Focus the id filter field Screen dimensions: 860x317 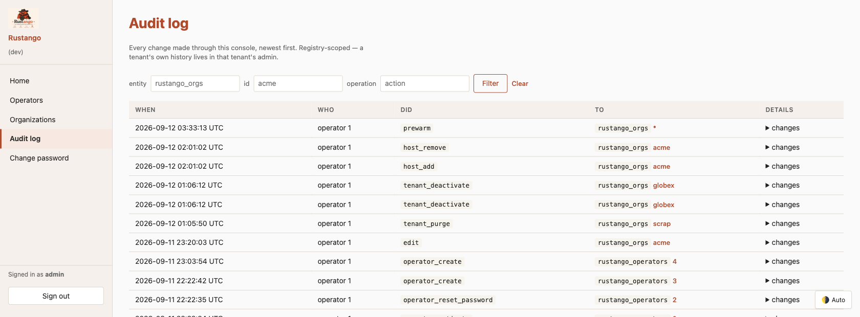298,83
